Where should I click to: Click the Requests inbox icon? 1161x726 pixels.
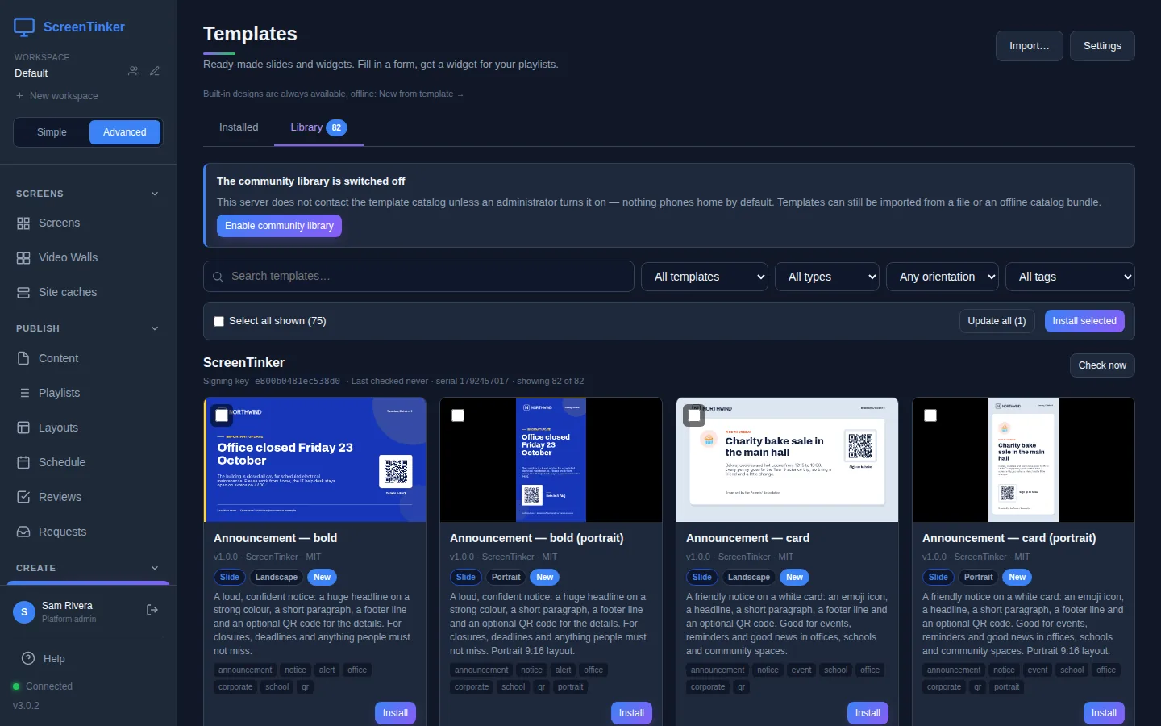pos(23,532)
